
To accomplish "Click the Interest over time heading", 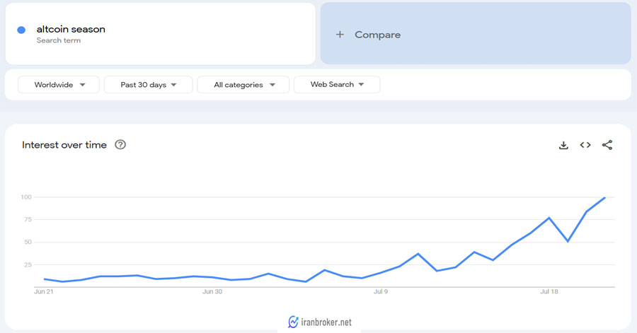I will coord(64,145).
